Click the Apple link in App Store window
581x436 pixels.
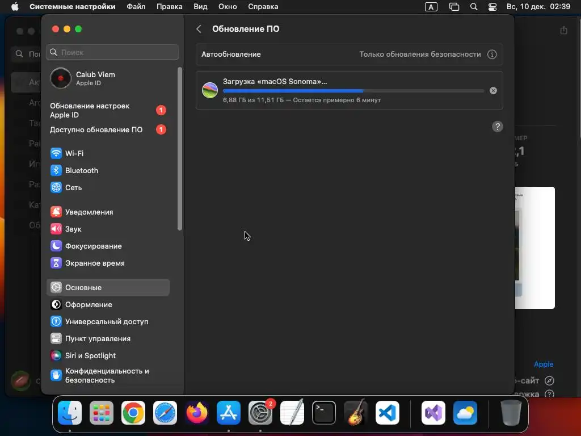[x=544, y=364]
